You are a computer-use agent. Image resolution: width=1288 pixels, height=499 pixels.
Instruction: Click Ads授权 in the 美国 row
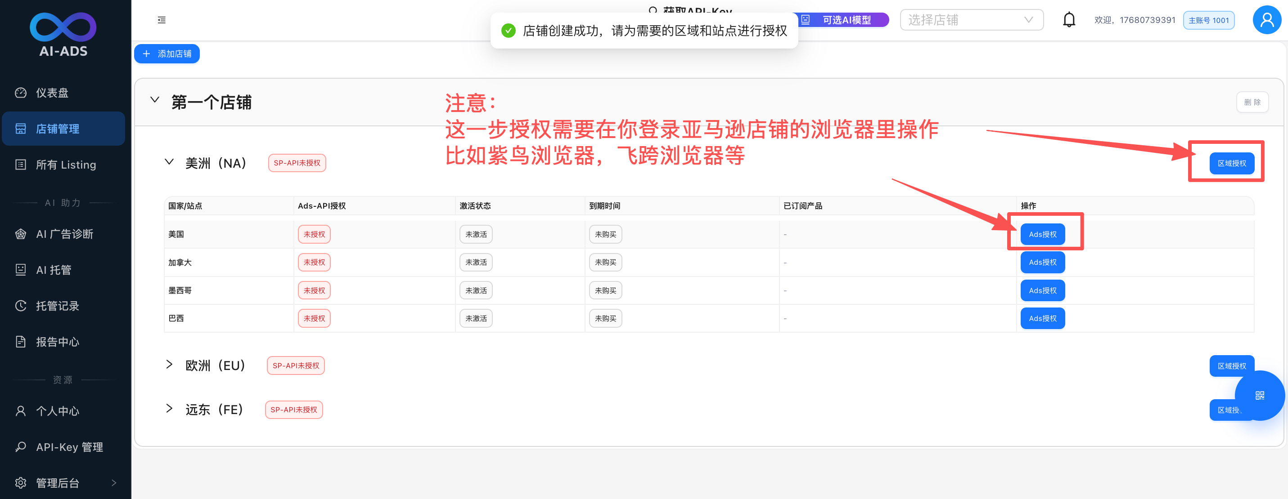(x=1042, y=234)
